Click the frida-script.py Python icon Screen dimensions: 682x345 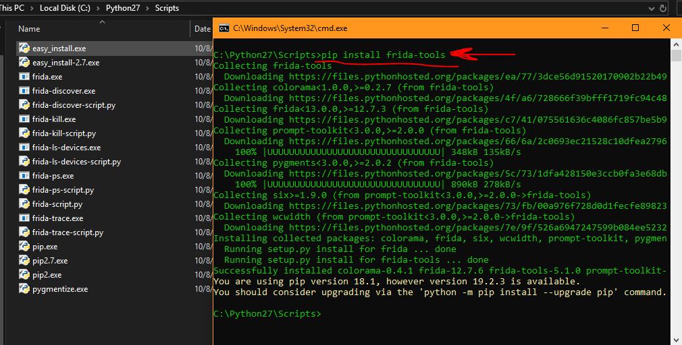coord(24,204)
